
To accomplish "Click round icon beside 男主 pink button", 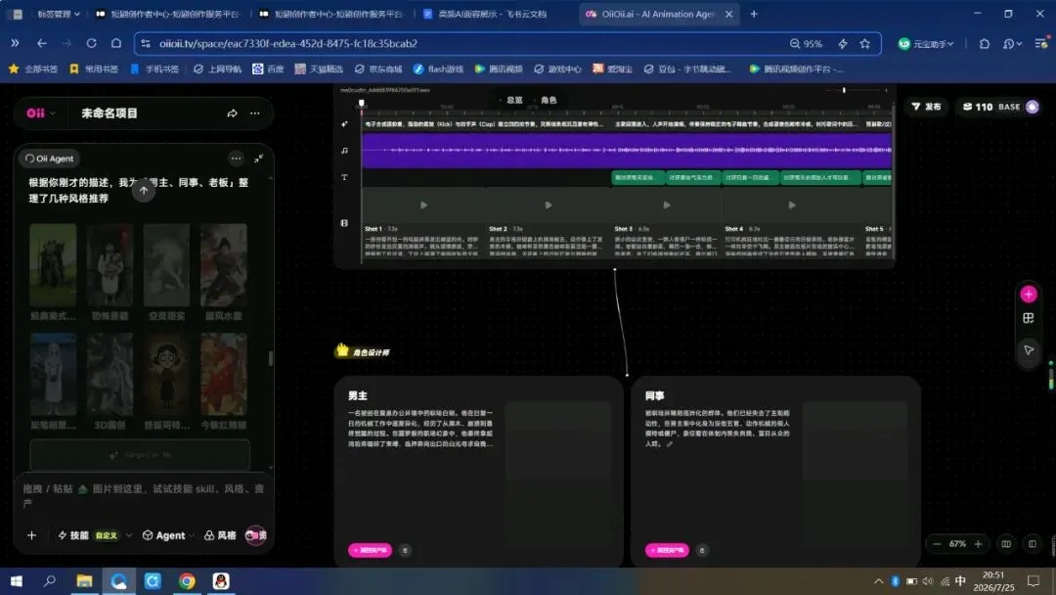I will [405, 550].
